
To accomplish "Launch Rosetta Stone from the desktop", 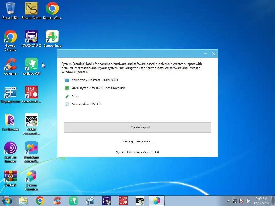I will tap(31, 10).
